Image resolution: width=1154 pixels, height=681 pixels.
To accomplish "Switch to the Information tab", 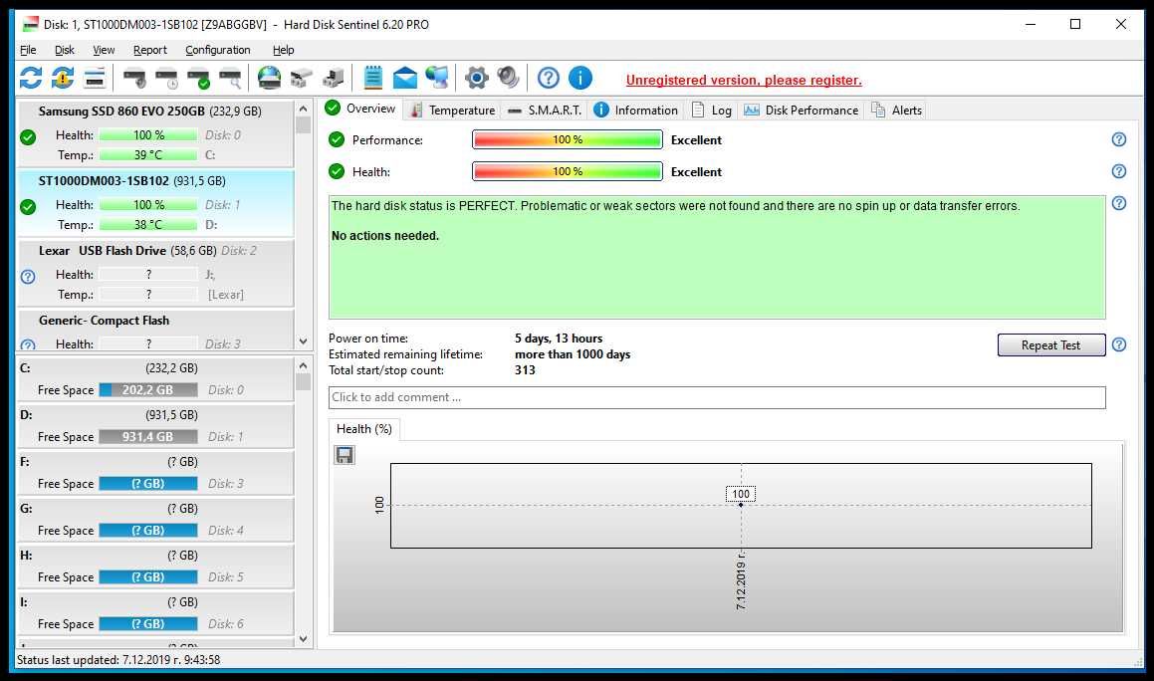I will tap(636, 110).
